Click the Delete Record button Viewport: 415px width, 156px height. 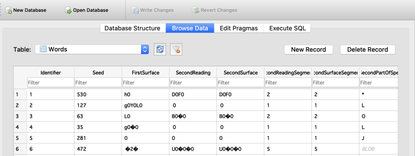coord(368,49)
